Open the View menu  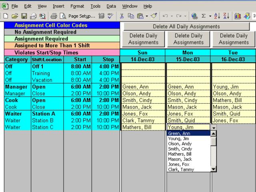click(42, 6)
